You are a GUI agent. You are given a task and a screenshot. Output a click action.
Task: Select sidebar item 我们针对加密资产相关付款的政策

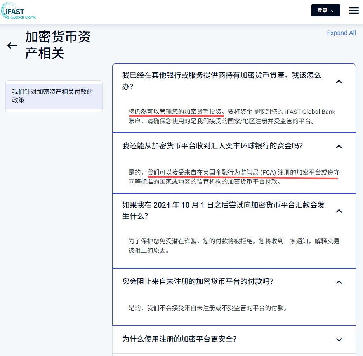click(x=54, y=96)
